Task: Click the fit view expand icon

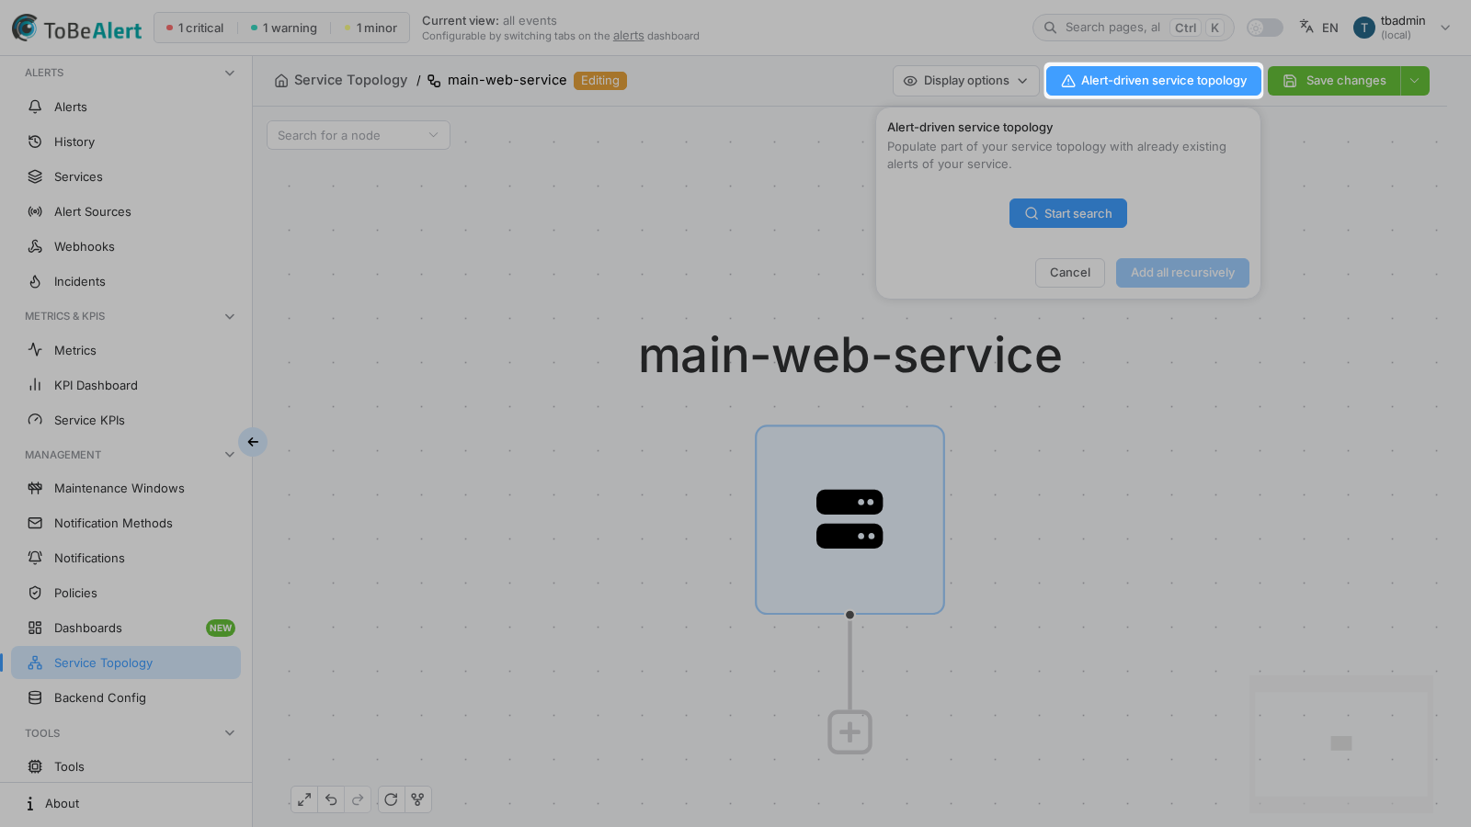Action: coord(304,799)
